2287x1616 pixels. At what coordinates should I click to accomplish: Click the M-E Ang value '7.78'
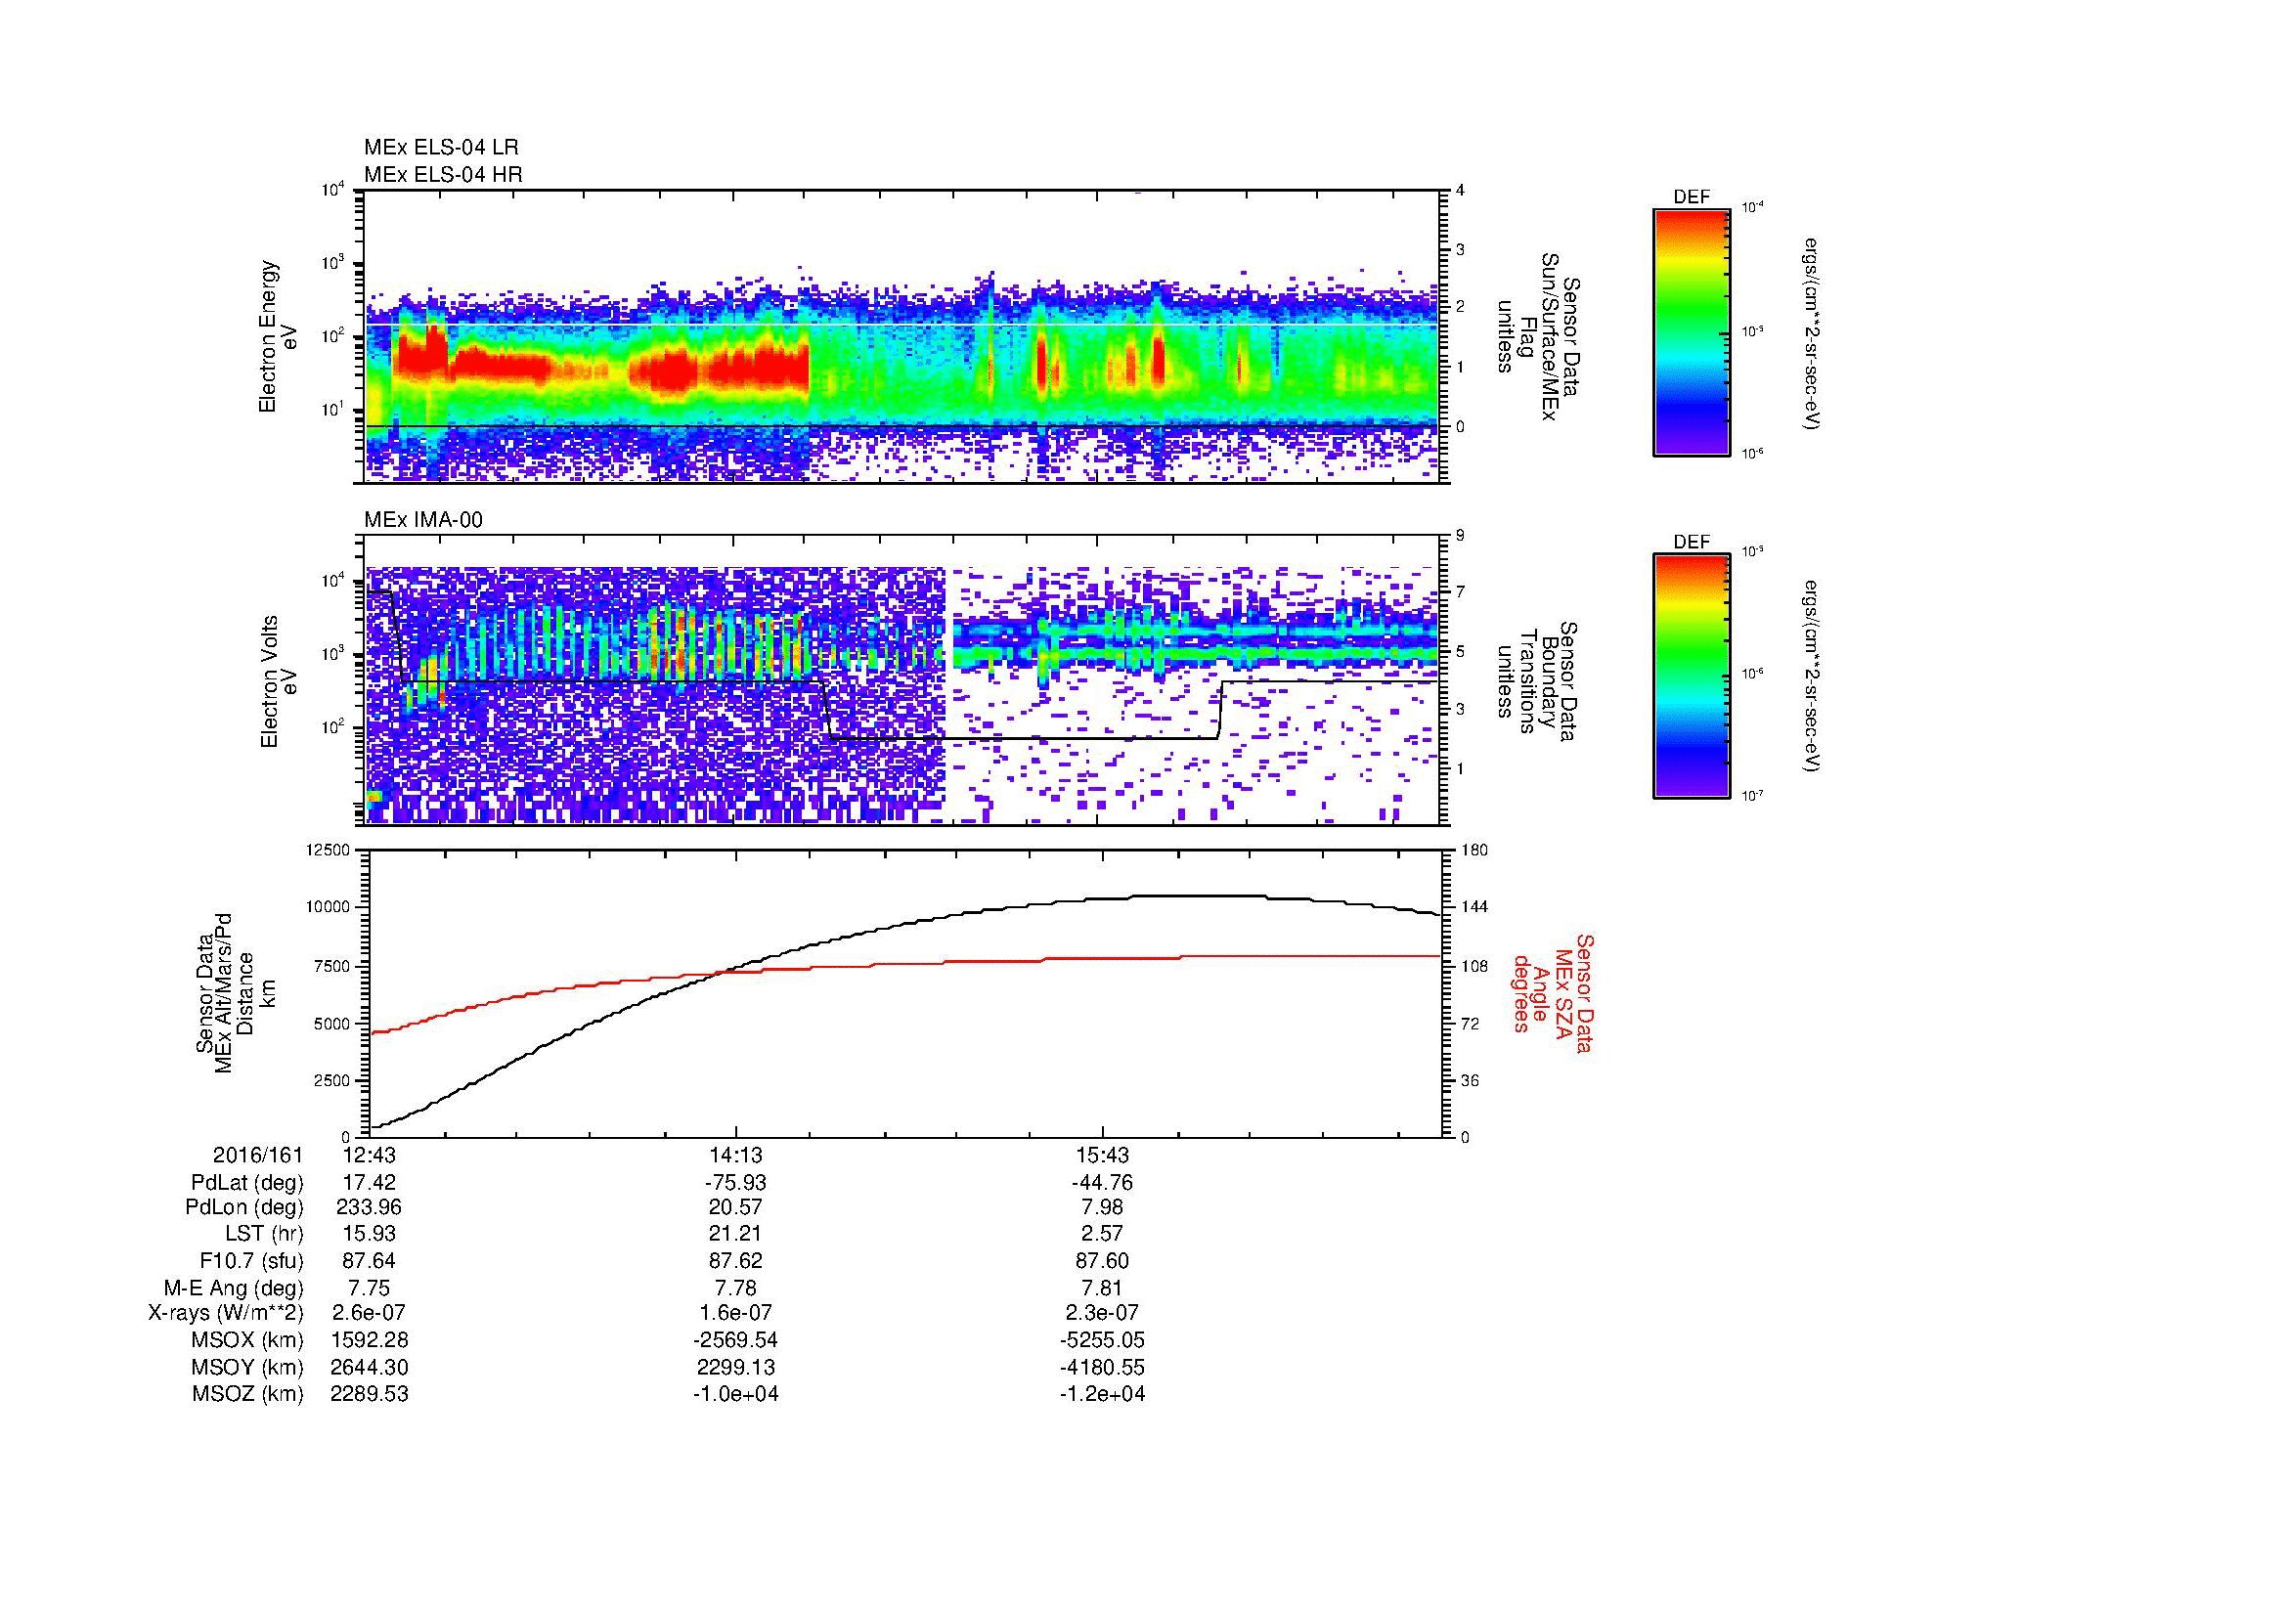pyautogui.click(x=735, y=1288)
